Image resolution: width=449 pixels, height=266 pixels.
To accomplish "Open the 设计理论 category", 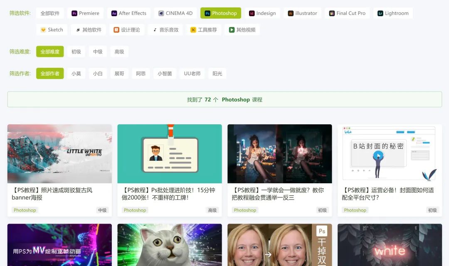I will 127,30.
